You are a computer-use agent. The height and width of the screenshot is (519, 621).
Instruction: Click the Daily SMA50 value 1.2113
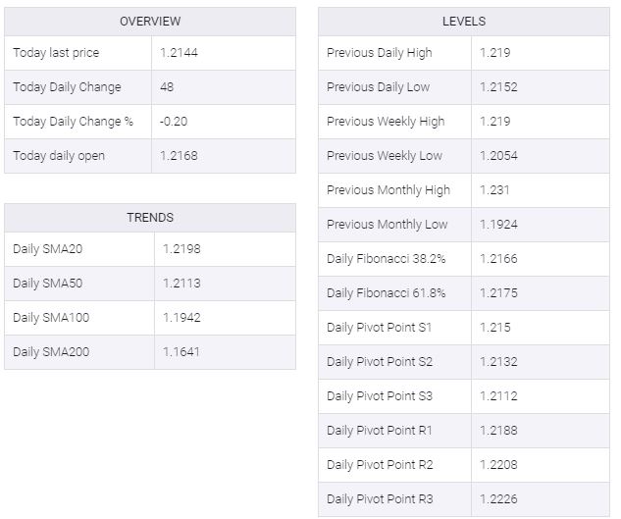[x=180, y=284]
